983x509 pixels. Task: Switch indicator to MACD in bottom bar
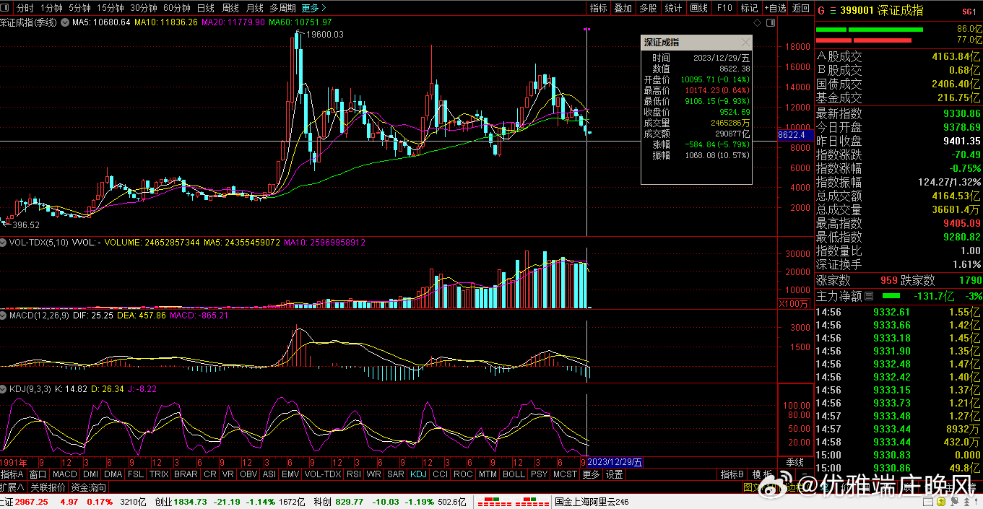click(65, 474)
